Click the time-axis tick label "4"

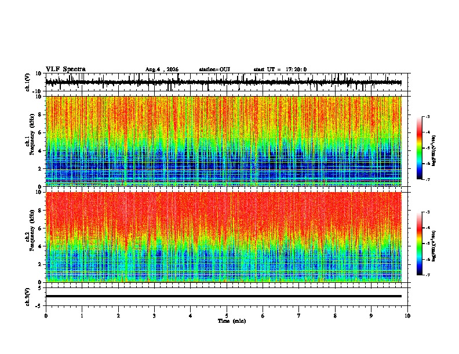191,316
